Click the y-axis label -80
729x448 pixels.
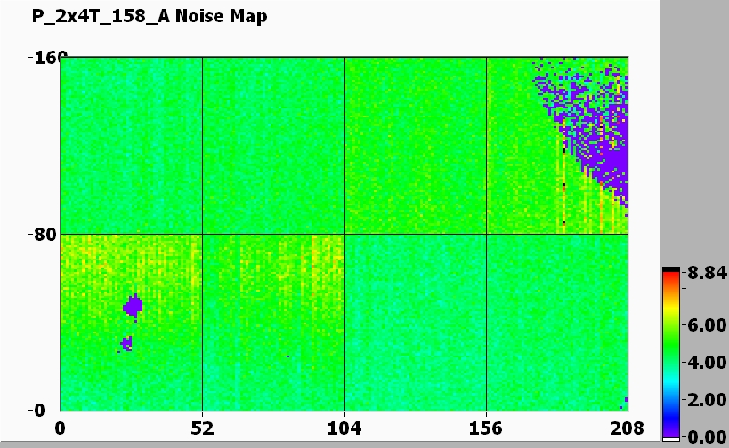[40, 235]
